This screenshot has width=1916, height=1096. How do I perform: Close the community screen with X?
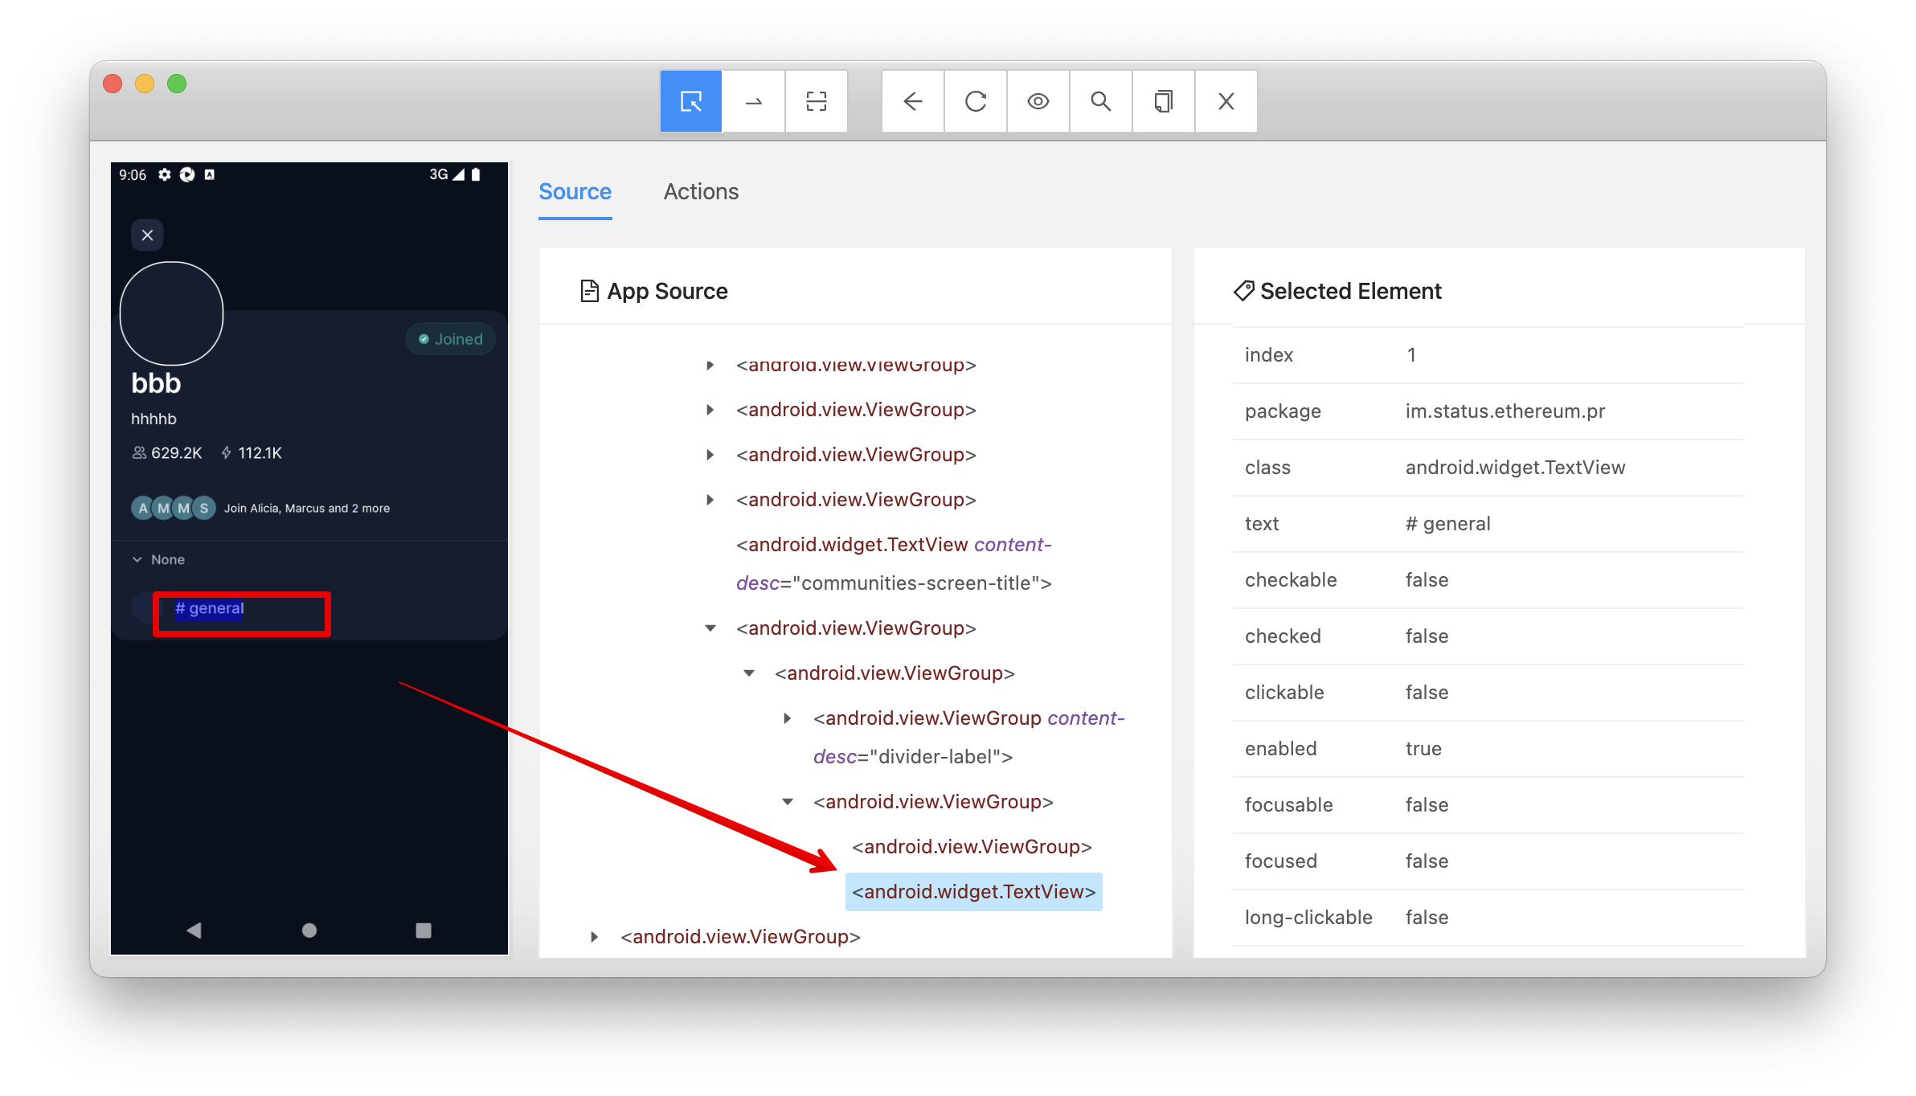point(147,235)
